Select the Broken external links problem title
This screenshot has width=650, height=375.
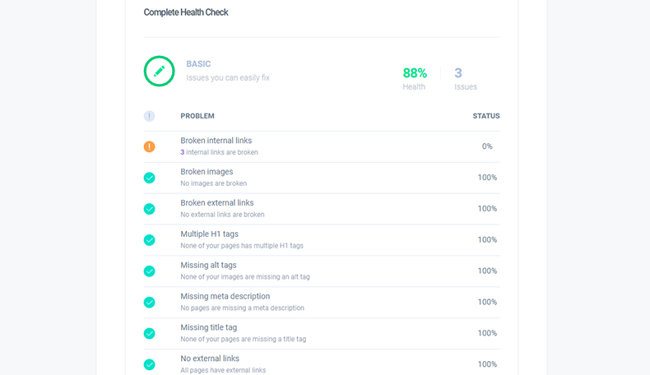tap(217, 202)
